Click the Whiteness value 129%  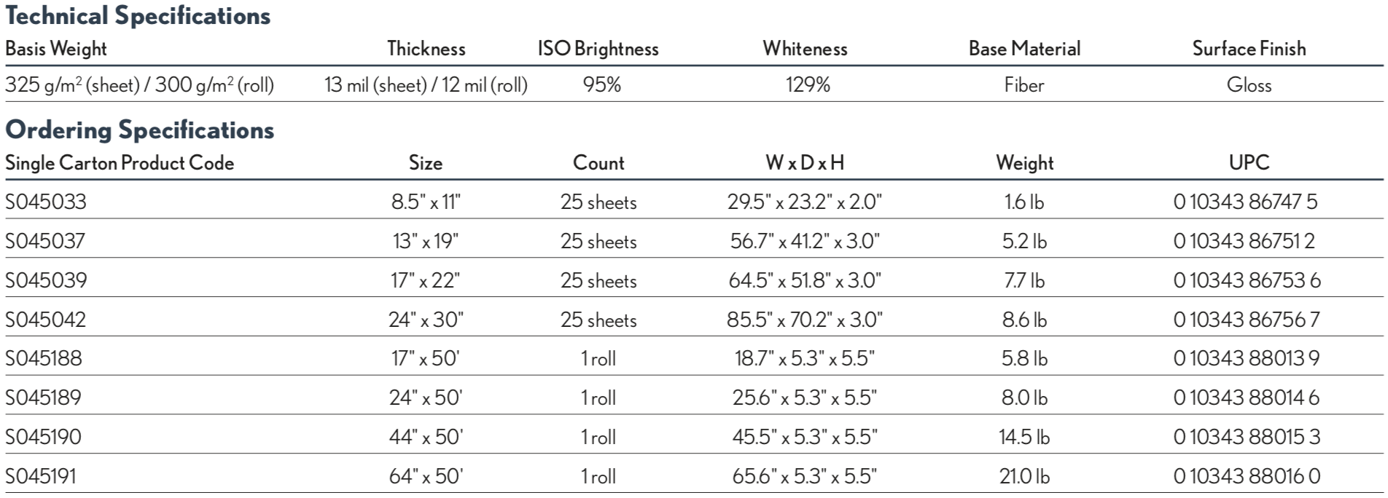click(x=808, y=85)
